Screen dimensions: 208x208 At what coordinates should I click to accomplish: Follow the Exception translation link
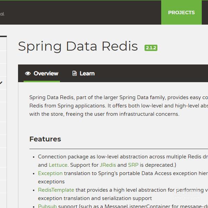pos(50,173)
